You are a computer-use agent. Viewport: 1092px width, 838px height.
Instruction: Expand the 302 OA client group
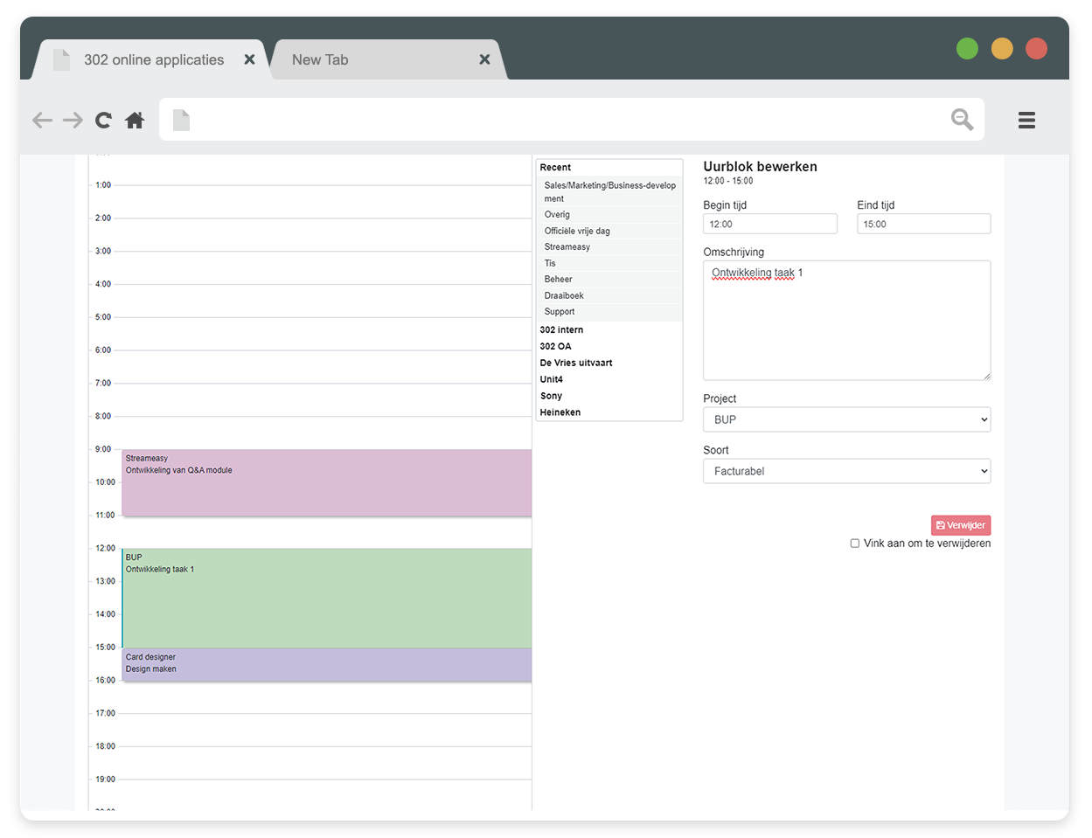click(x=555, y=346)
